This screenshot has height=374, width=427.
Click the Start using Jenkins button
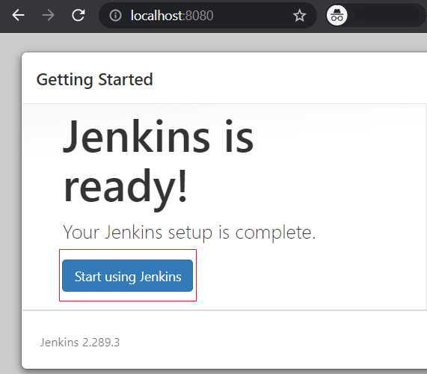coord(127,276)
